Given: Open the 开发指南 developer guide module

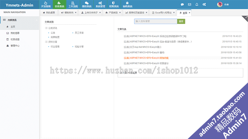Looking at the screenshot, I should point(46,4).
